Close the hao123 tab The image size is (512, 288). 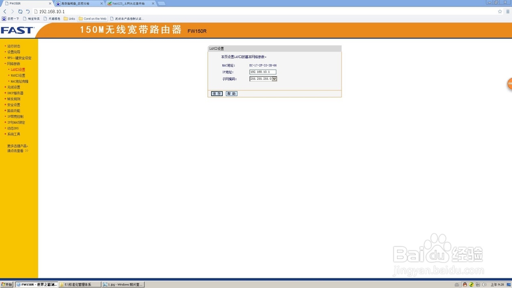coord(153,3)
